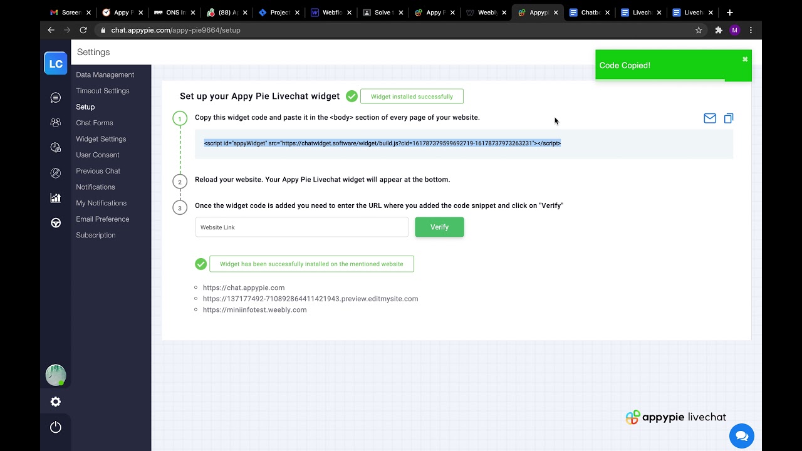Viewport: 802px width, 451px height.
Task: Click the Verify button
Action: point(439,227)
